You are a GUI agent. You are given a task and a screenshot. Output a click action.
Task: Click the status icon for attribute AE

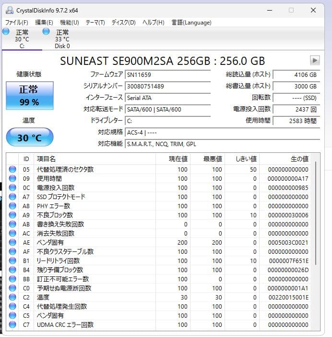coord(12,242)
